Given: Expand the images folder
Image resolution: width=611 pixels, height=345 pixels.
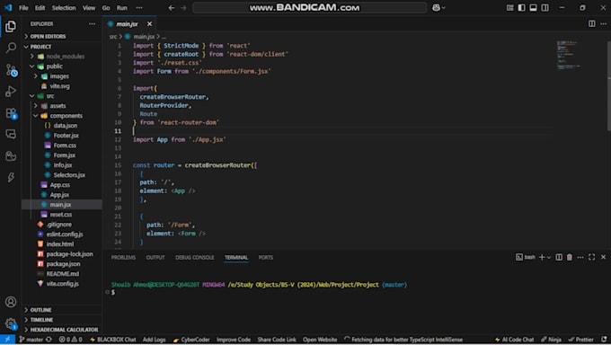Looking at the screenshot, I should pos(58,76).
